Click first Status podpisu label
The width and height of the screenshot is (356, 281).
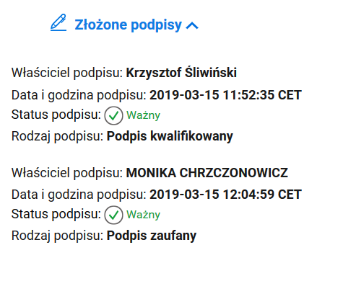(56, 115)
